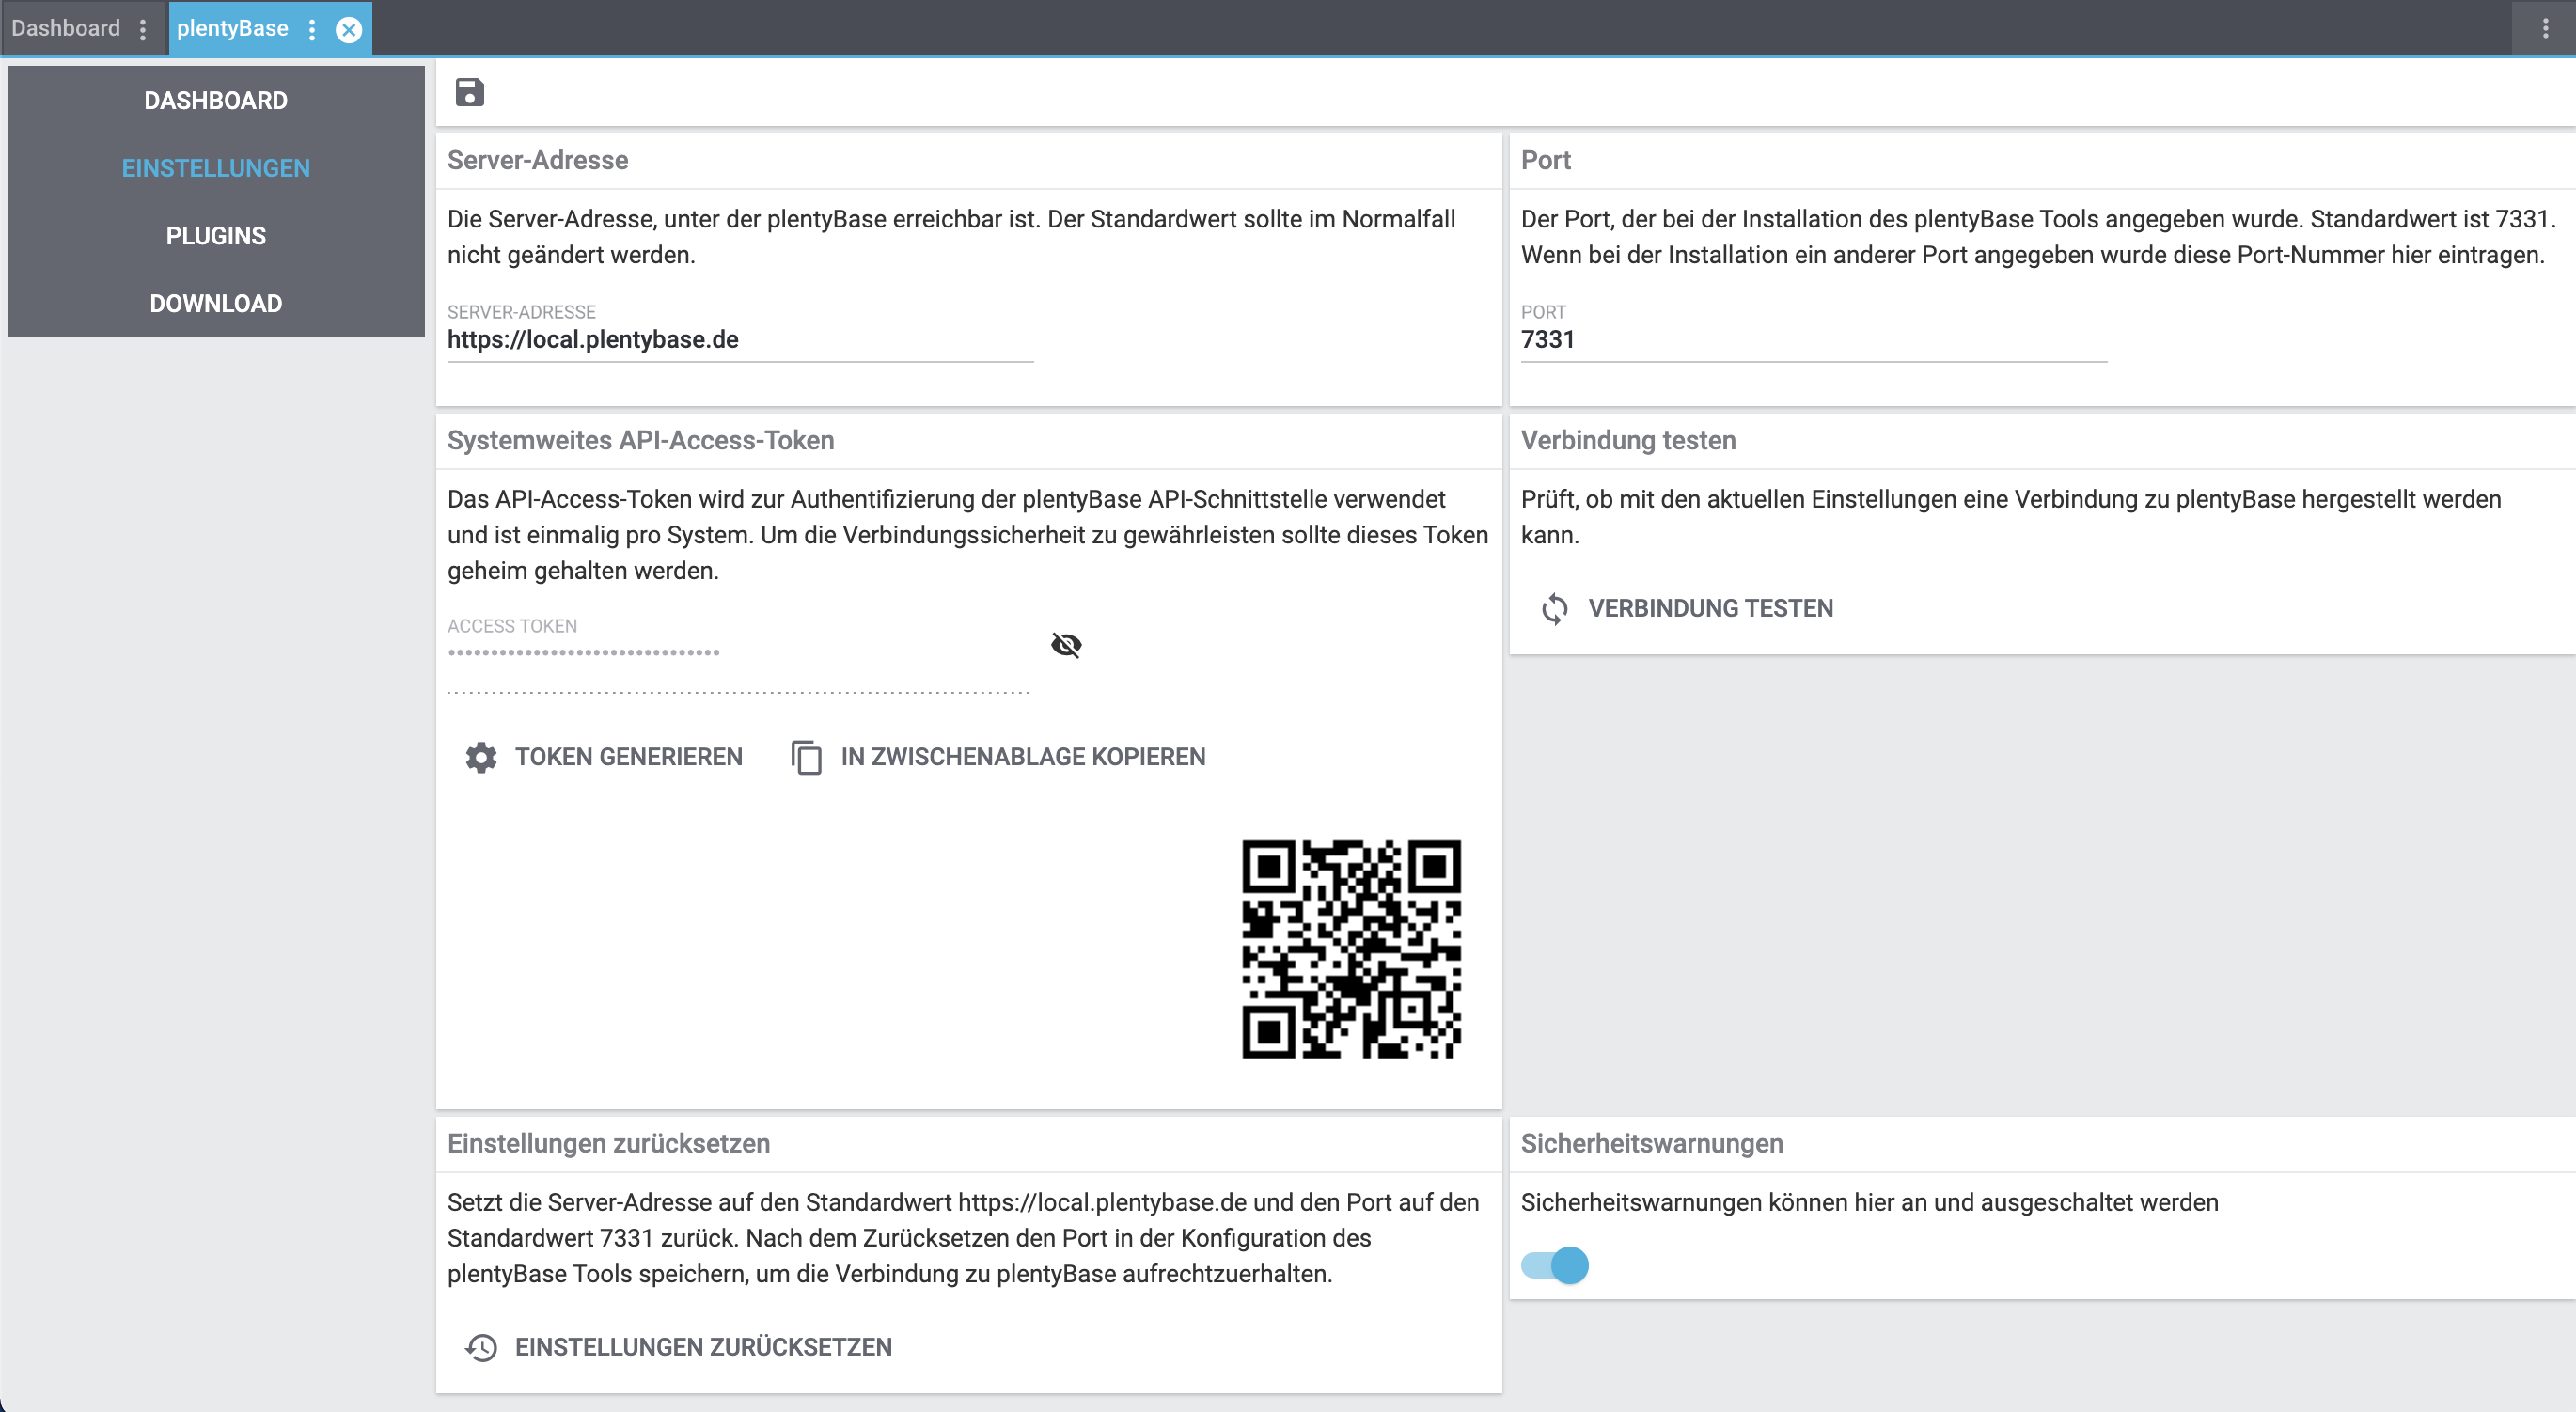Click the QR code image
This screenshot has width=2576, height=1412.
point(1351,949)
